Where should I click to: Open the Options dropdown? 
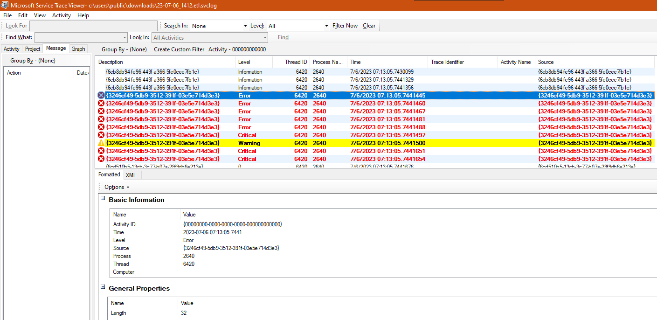(x=117, y=187)
